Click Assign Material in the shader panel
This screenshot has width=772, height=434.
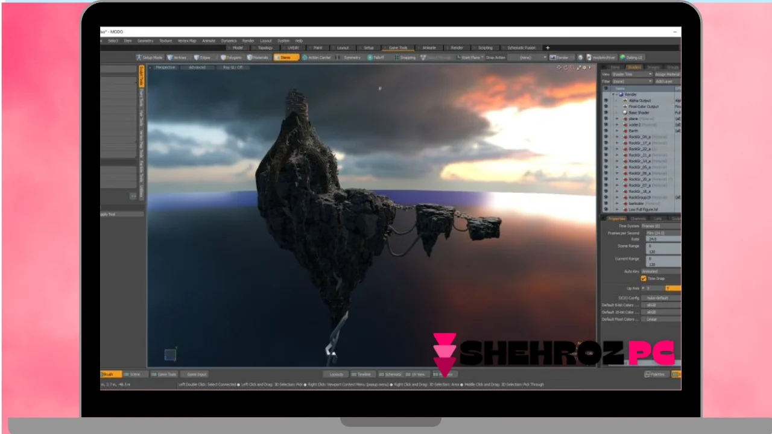[x=668, y=74]
